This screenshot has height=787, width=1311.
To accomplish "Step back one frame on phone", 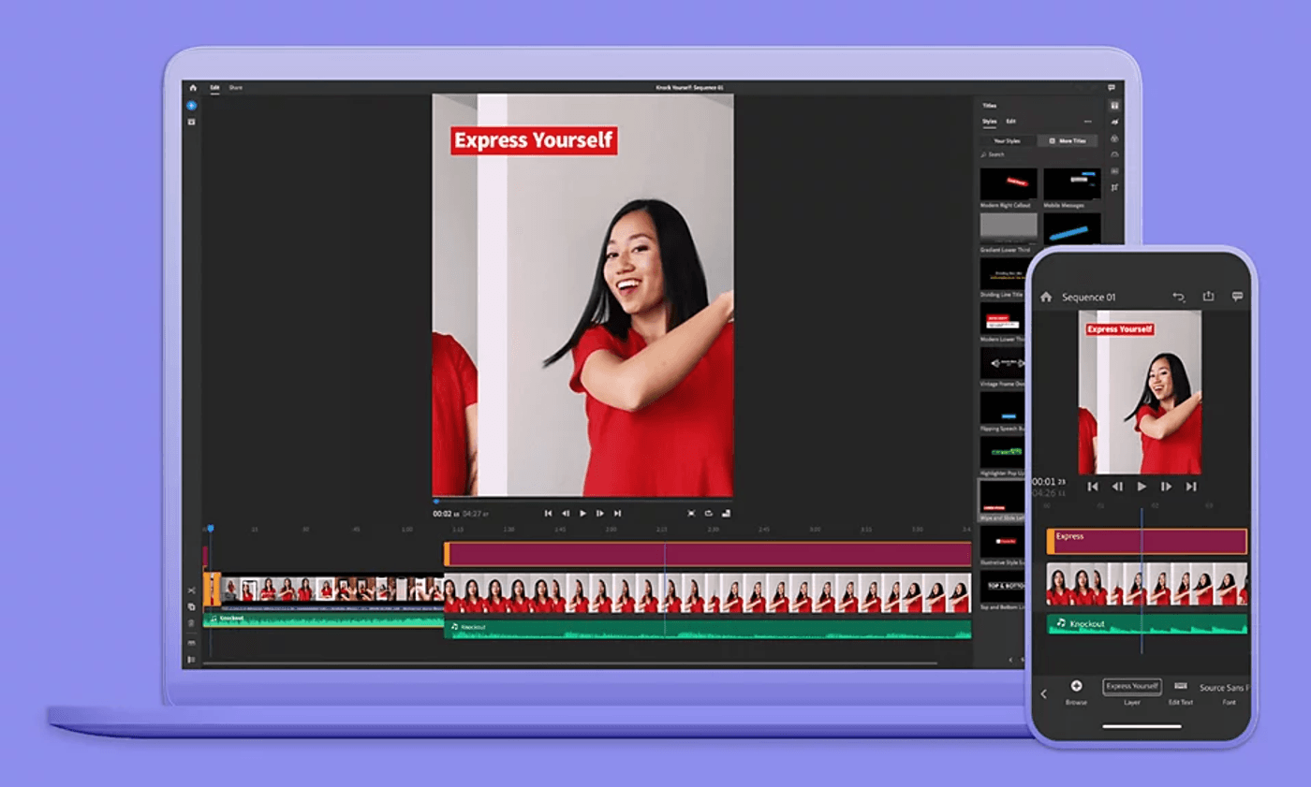I will [x=1116, y=487].
